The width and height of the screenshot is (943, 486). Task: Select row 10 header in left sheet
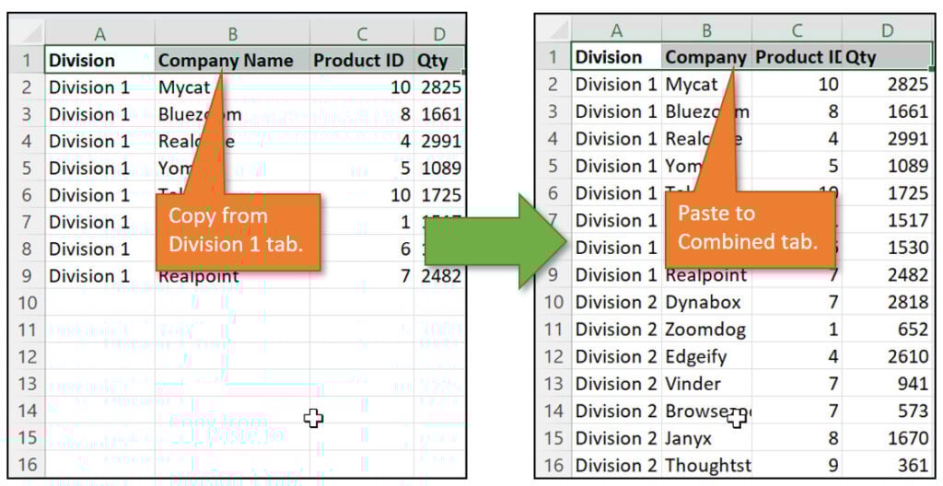27,303
